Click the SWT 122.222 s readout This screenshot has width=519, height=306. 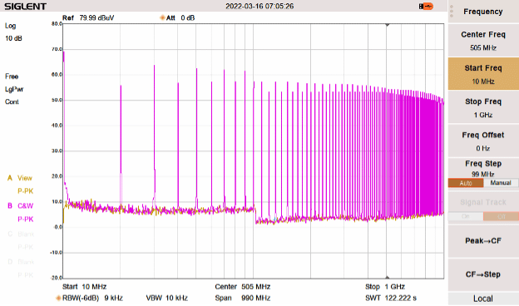pyautogui.click(x=391, y=298)
